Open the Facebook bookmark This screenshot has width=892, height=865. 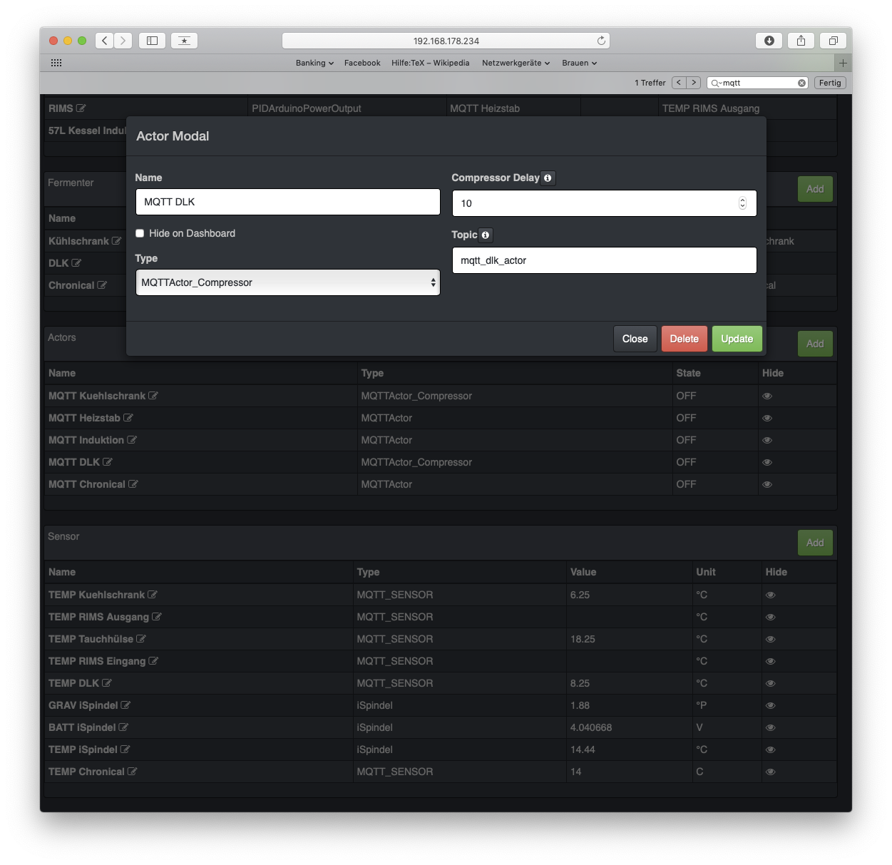coord(362,63)
